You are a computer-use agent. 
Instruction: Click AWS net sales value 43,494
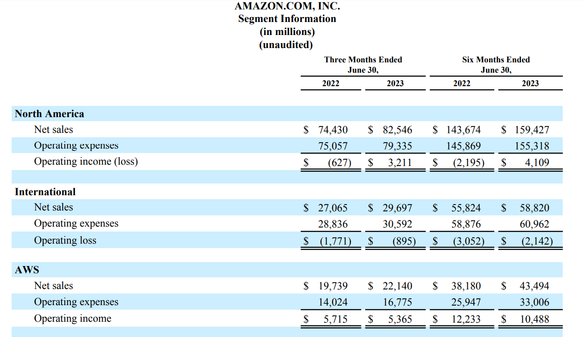(x=534, y=286)
